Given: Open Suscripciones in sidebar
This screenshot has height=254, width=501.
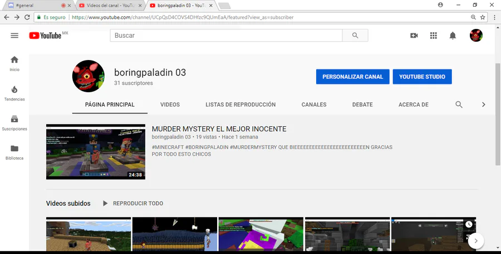Looking at the screenshot, I should pos(14,123).
